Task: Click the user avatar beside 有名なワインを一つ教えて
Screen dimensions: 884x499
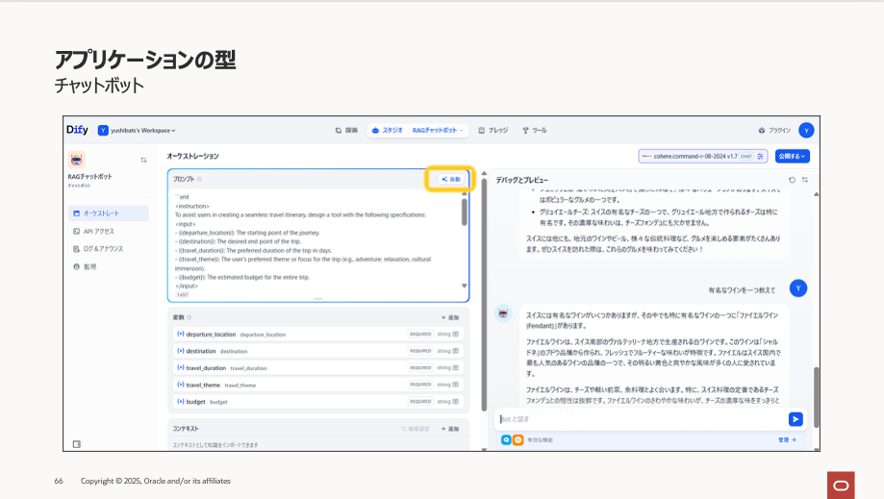Action: click(x=798, y=288)
